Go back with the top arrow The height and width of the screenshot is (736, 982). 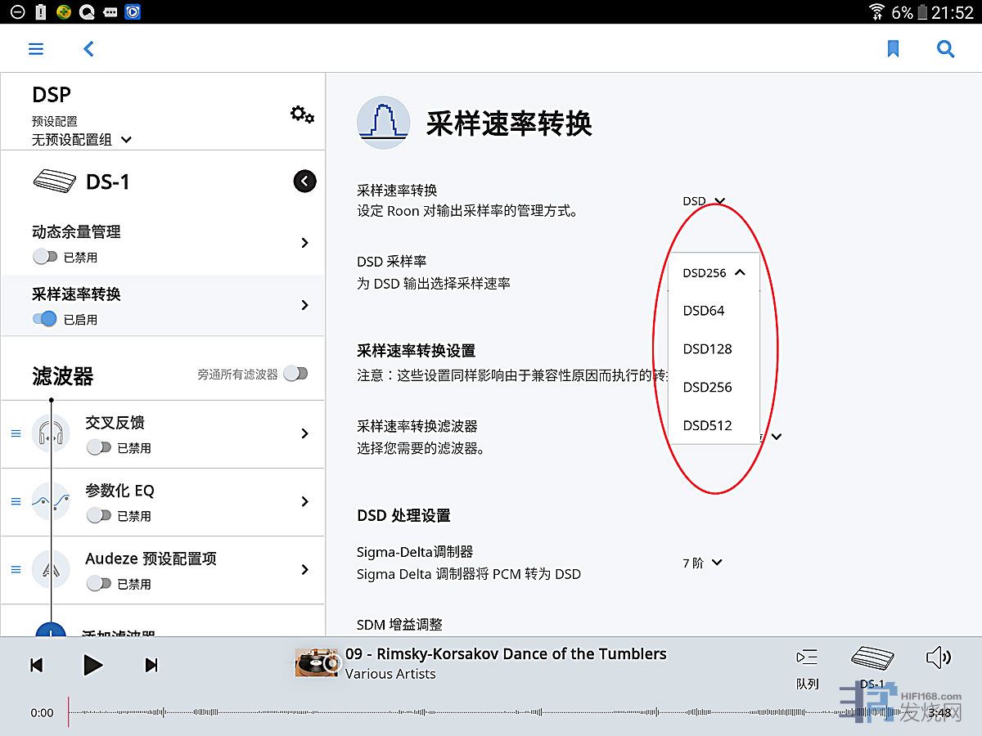(x=89, y=49)
